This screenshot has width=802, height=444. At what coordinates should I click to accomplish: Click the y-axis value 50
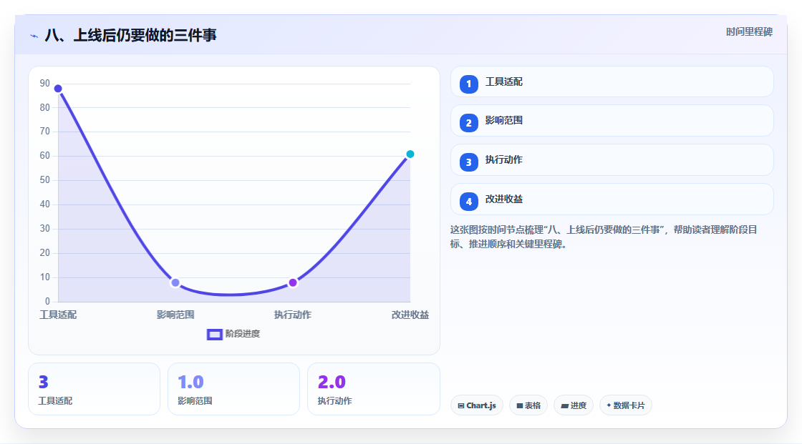[45, 180]
